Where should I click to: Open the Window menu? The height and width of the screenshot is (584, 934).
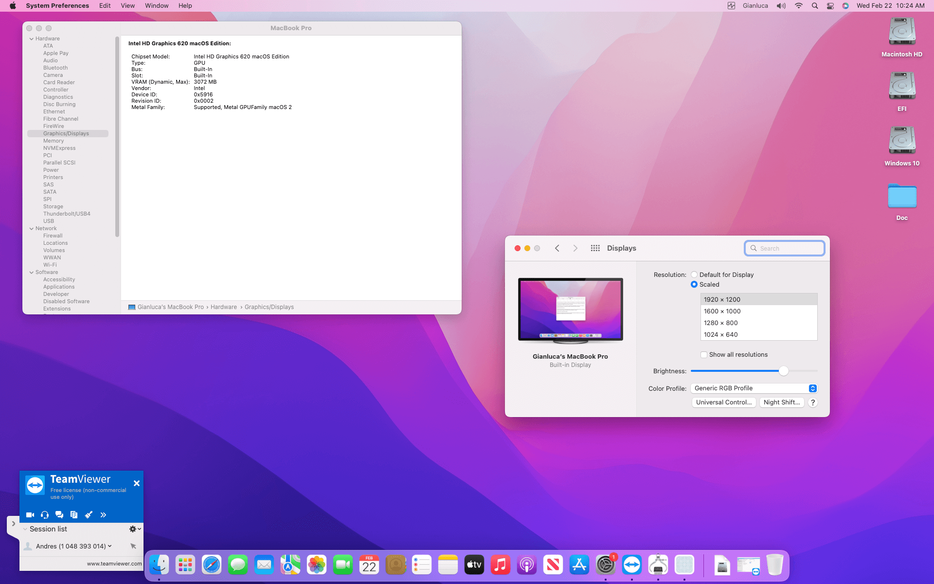pyautogui.click(x=157, y=6)
